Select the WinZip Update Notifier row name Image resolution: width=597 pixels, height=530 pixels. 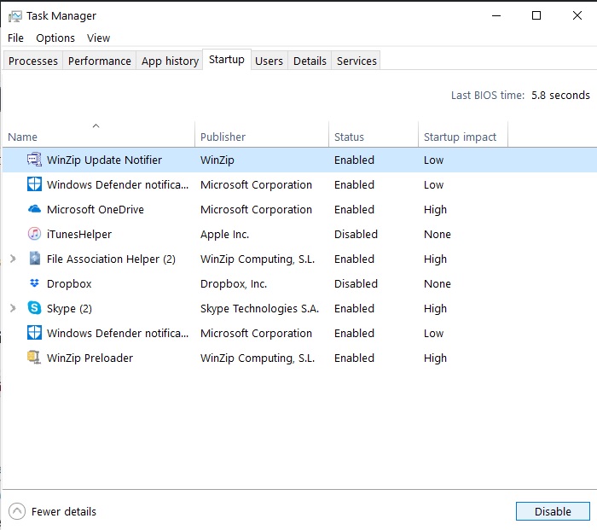point(104,160)
